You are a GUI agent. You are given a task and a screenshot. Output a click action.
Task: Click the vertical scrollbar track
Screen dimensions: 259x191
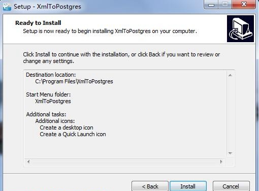point(230,114)
